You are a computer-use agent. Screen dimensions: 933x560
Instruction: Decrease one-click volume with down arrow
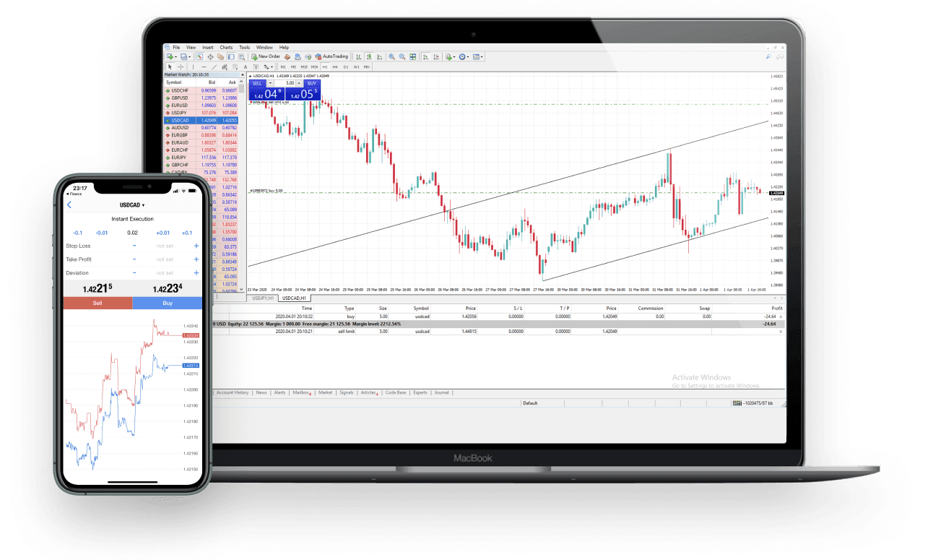pyautogui.click(x=271, y=83)
